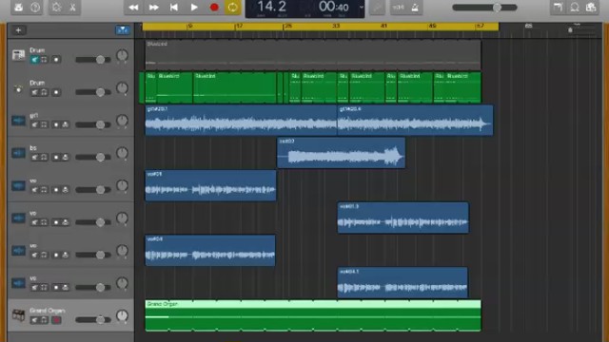Click the drum kit icon of the green-region Drum track
The height and width of the screenshot is (342, 609).
pos(18,88)
